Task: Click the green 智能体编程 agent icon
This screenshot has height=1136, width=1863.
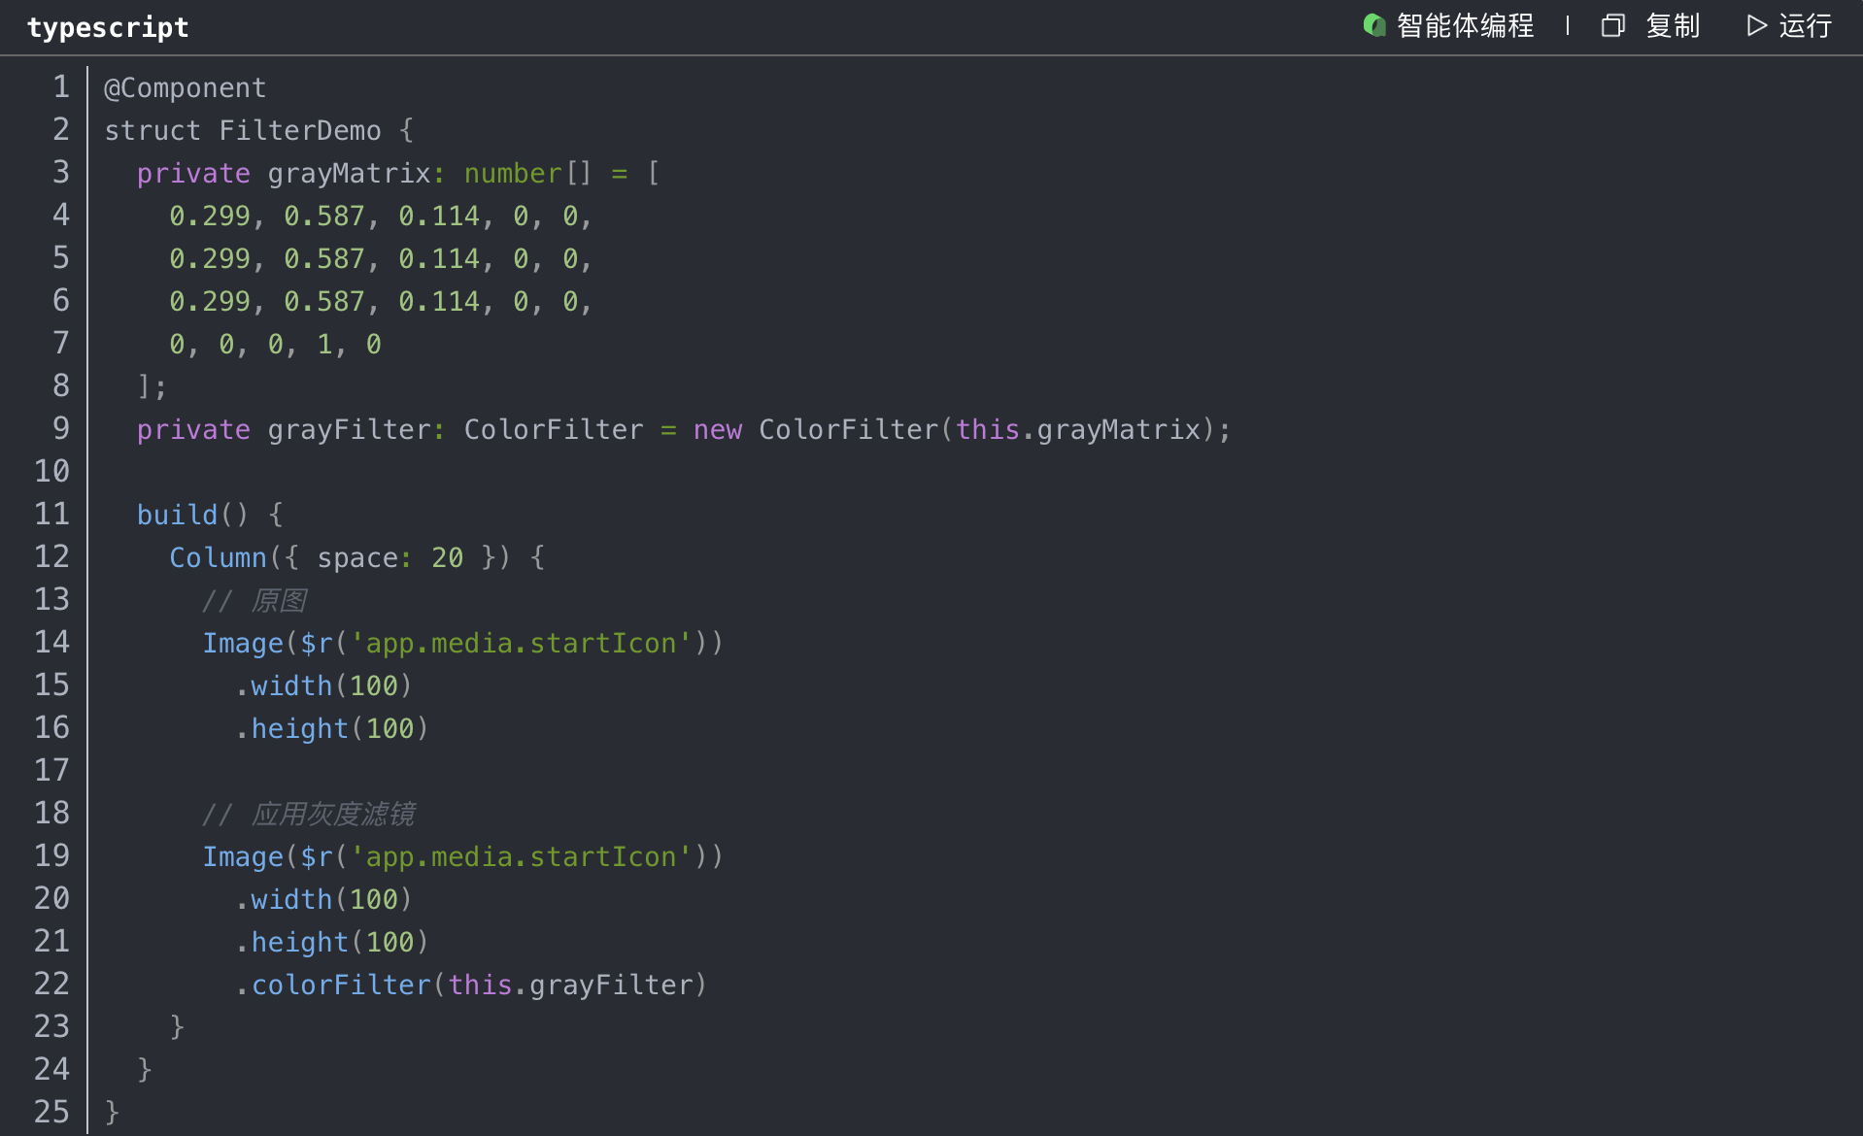Action: point(1373,25)
